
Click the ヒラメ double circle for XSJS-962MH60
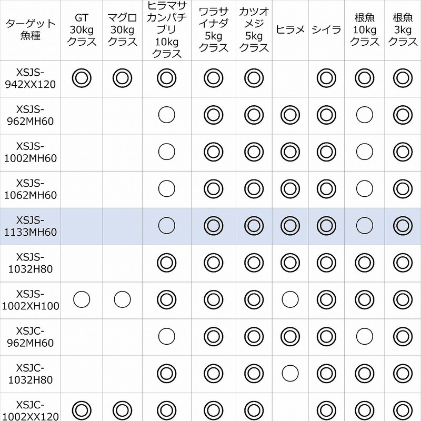(x=290, y=115)
